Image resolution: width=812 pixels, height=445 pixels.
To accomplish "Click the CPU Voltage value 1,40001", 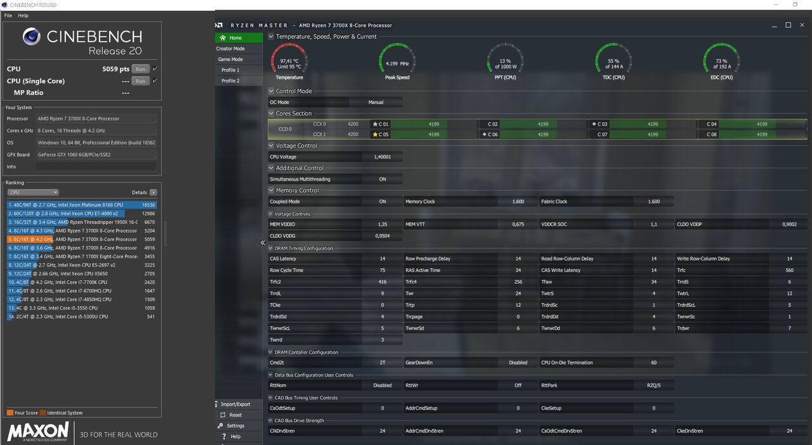I will 383,157.
